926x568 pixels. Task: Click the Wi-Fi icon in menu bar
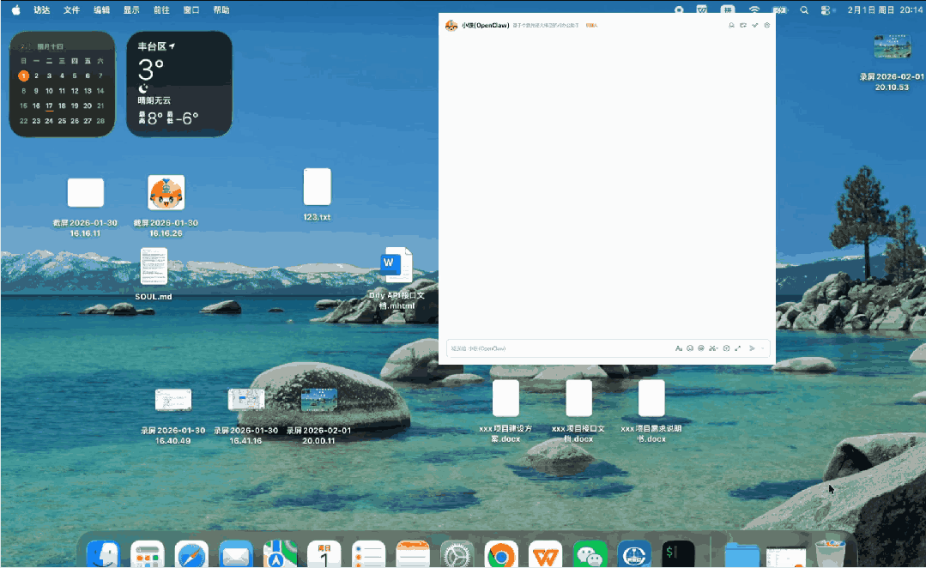coord(754,10)
